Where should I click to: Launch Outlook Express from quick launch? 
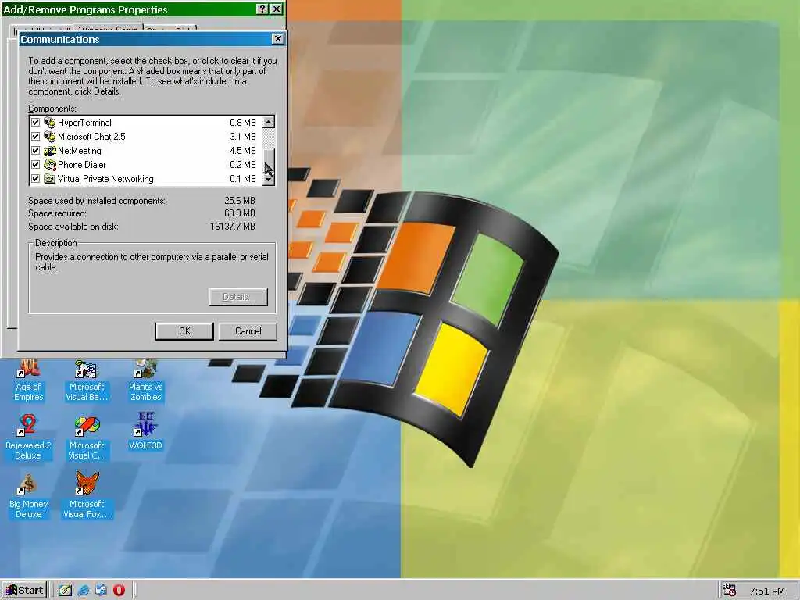tap(101, 591)
